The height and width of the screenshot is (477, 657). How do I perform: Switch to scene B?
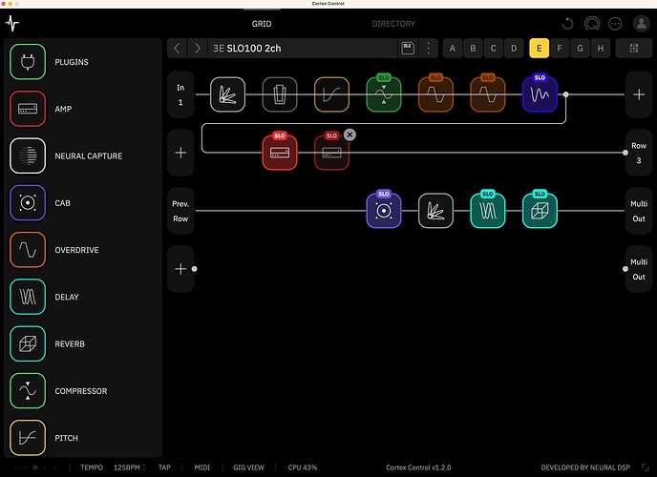click(473, 48)
